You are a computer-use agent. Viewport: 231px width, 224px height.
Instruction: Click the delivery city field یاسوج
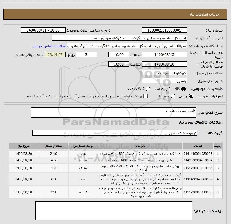click(164, 81)
